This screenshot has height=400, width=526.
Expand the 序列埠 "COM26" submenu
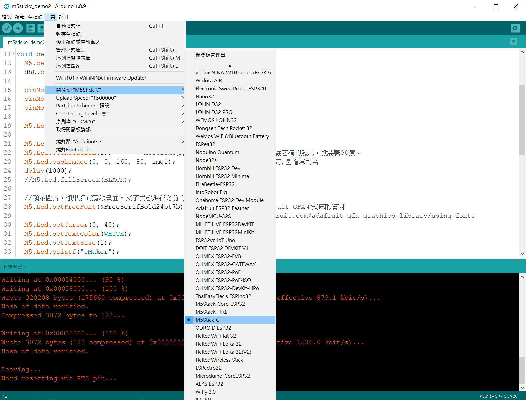[114, 121]
